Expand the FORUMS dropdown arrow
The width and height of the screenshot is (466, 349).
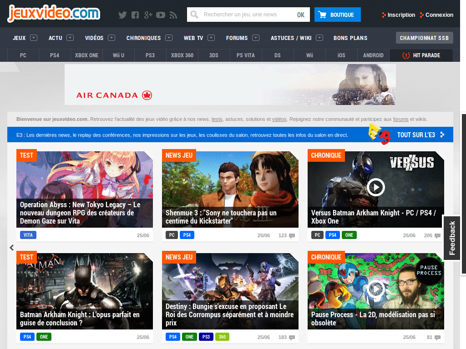[x=256, y=38]
